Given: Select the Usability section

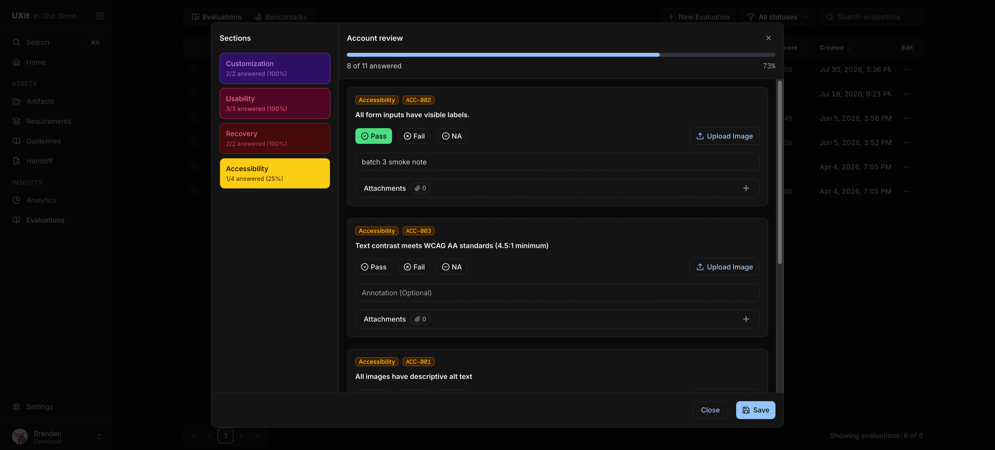Looking at the screenshot, I should click(275, 103).
